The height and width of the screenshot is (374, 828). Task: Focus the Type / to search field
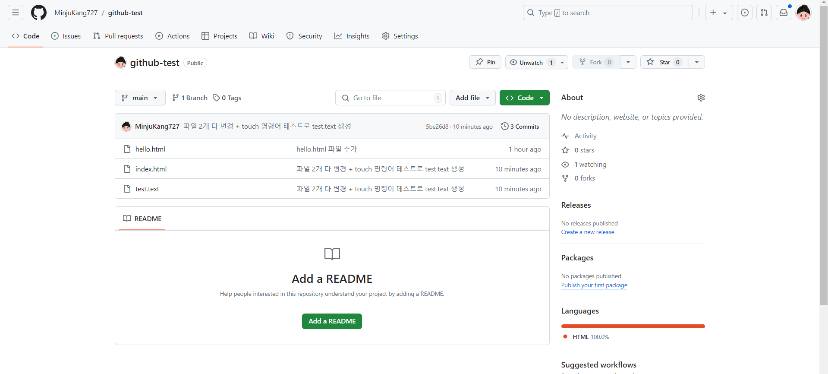point(608,13)
